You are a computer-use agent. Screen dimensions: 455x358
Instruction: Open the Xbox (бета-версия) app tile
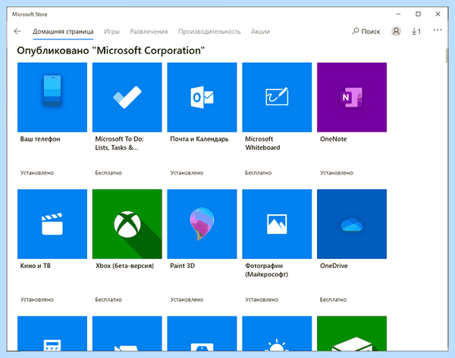127,224
